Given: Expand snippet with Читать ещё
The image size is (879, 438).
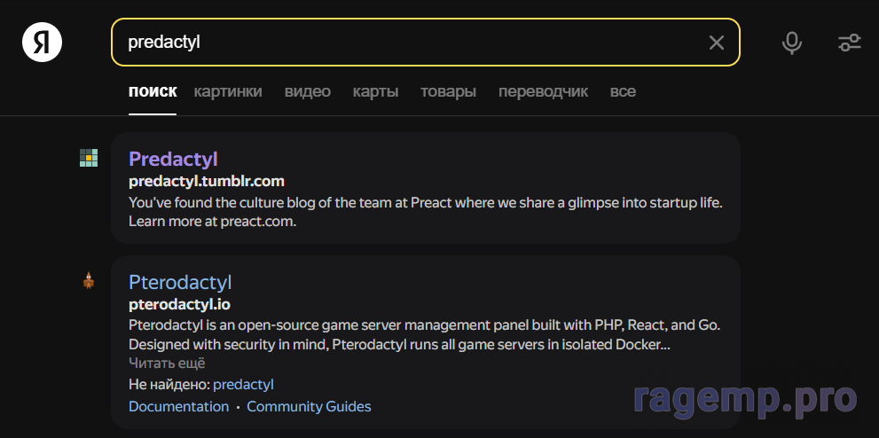Looking at the screenshot, I should tap(167, 364).
